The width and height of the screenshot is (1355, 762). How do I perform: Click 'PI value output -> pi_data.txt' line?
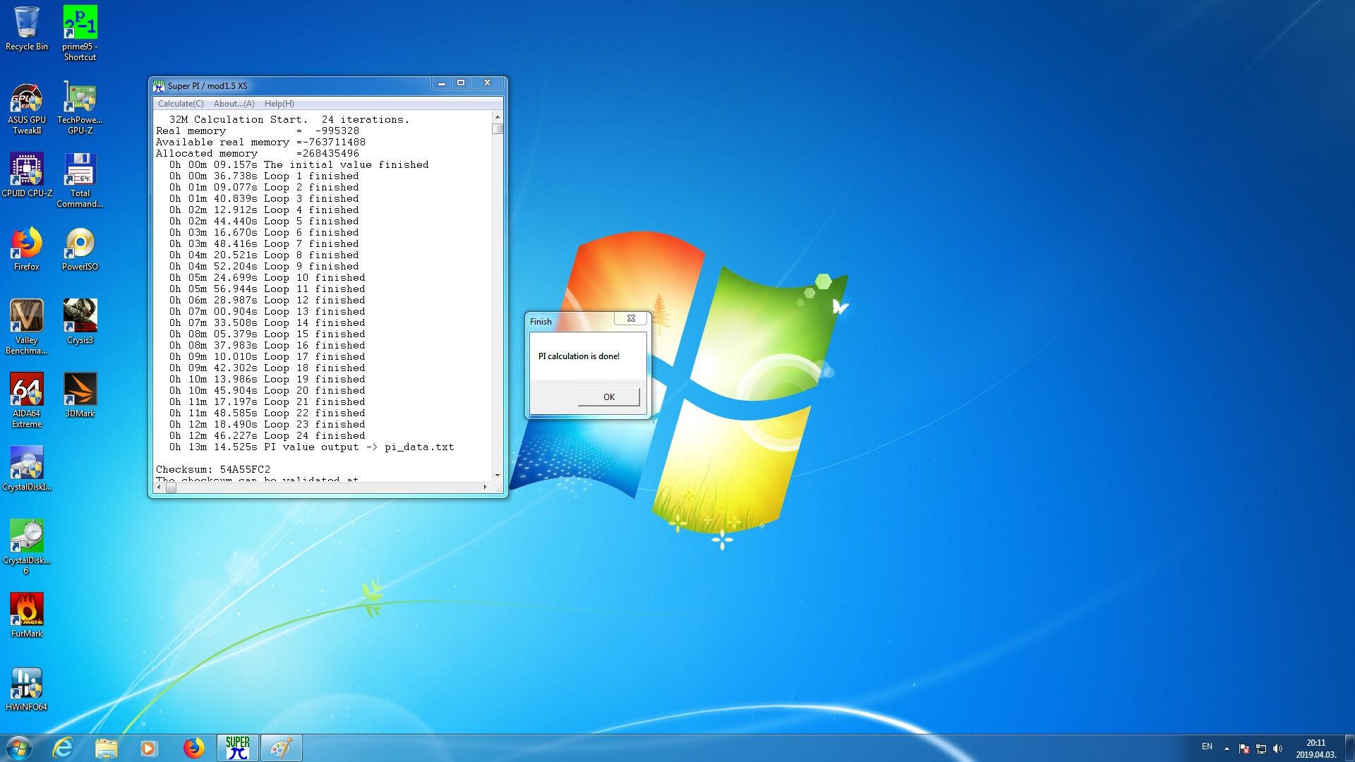[311, 447]
